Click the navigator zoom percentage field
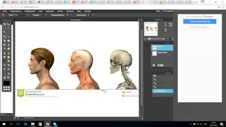 pos(168,39)
